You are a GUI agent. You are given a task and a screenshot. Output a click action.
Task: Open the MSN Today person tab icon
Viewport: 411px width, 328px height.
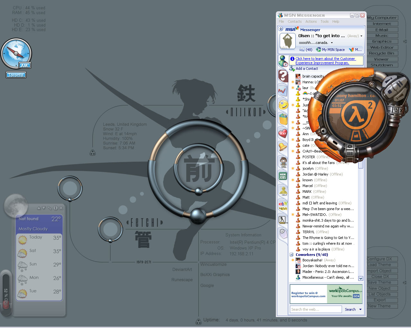point(283,61)
